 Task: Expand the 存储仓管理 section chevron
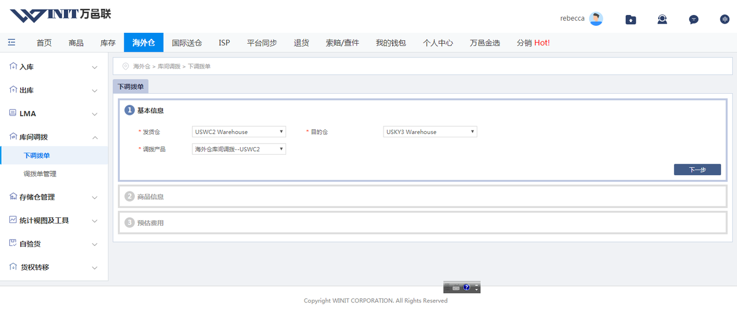95,197
